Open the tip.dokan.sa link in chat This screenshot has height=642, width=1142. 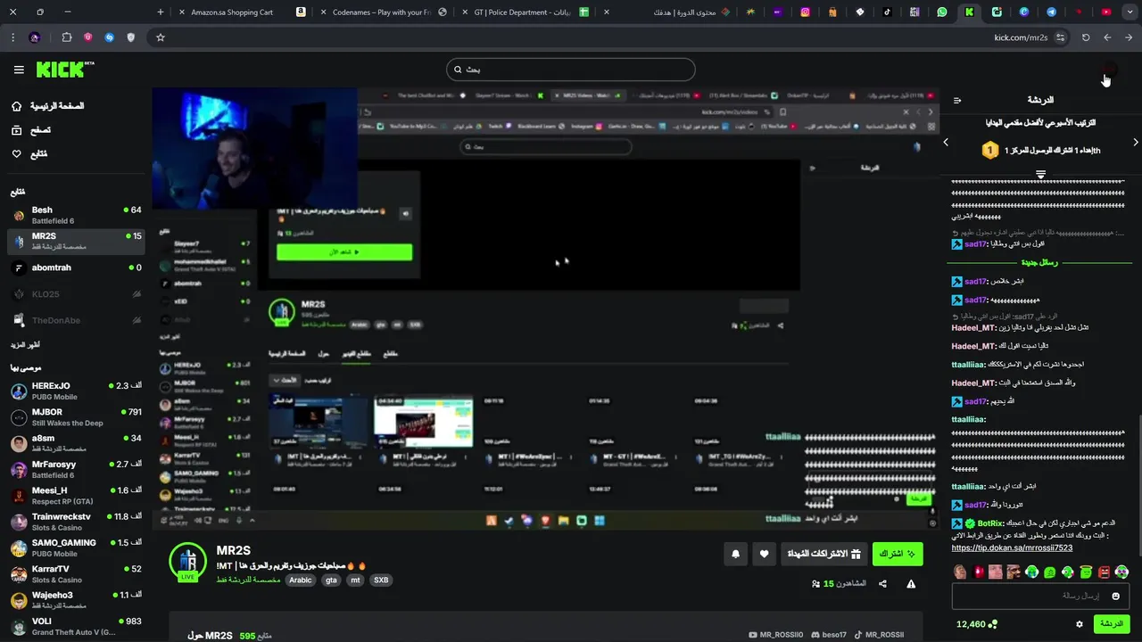coord(1012,547)
